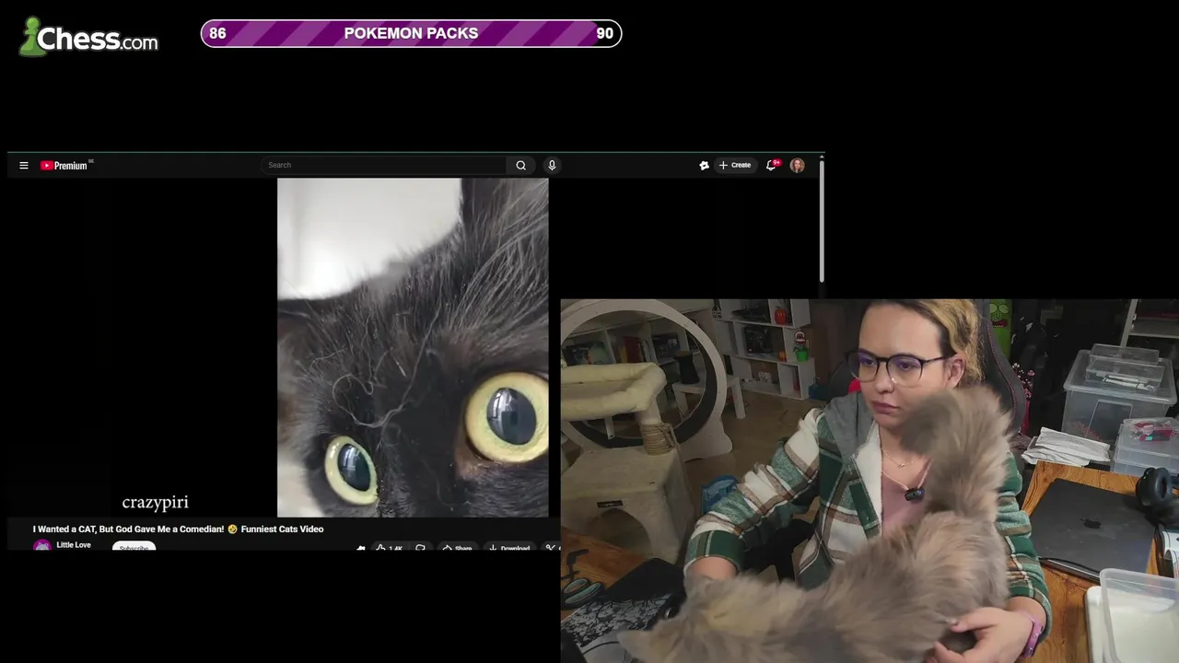
Task: Submit search with the magnifier button
Action: point(521,165)
